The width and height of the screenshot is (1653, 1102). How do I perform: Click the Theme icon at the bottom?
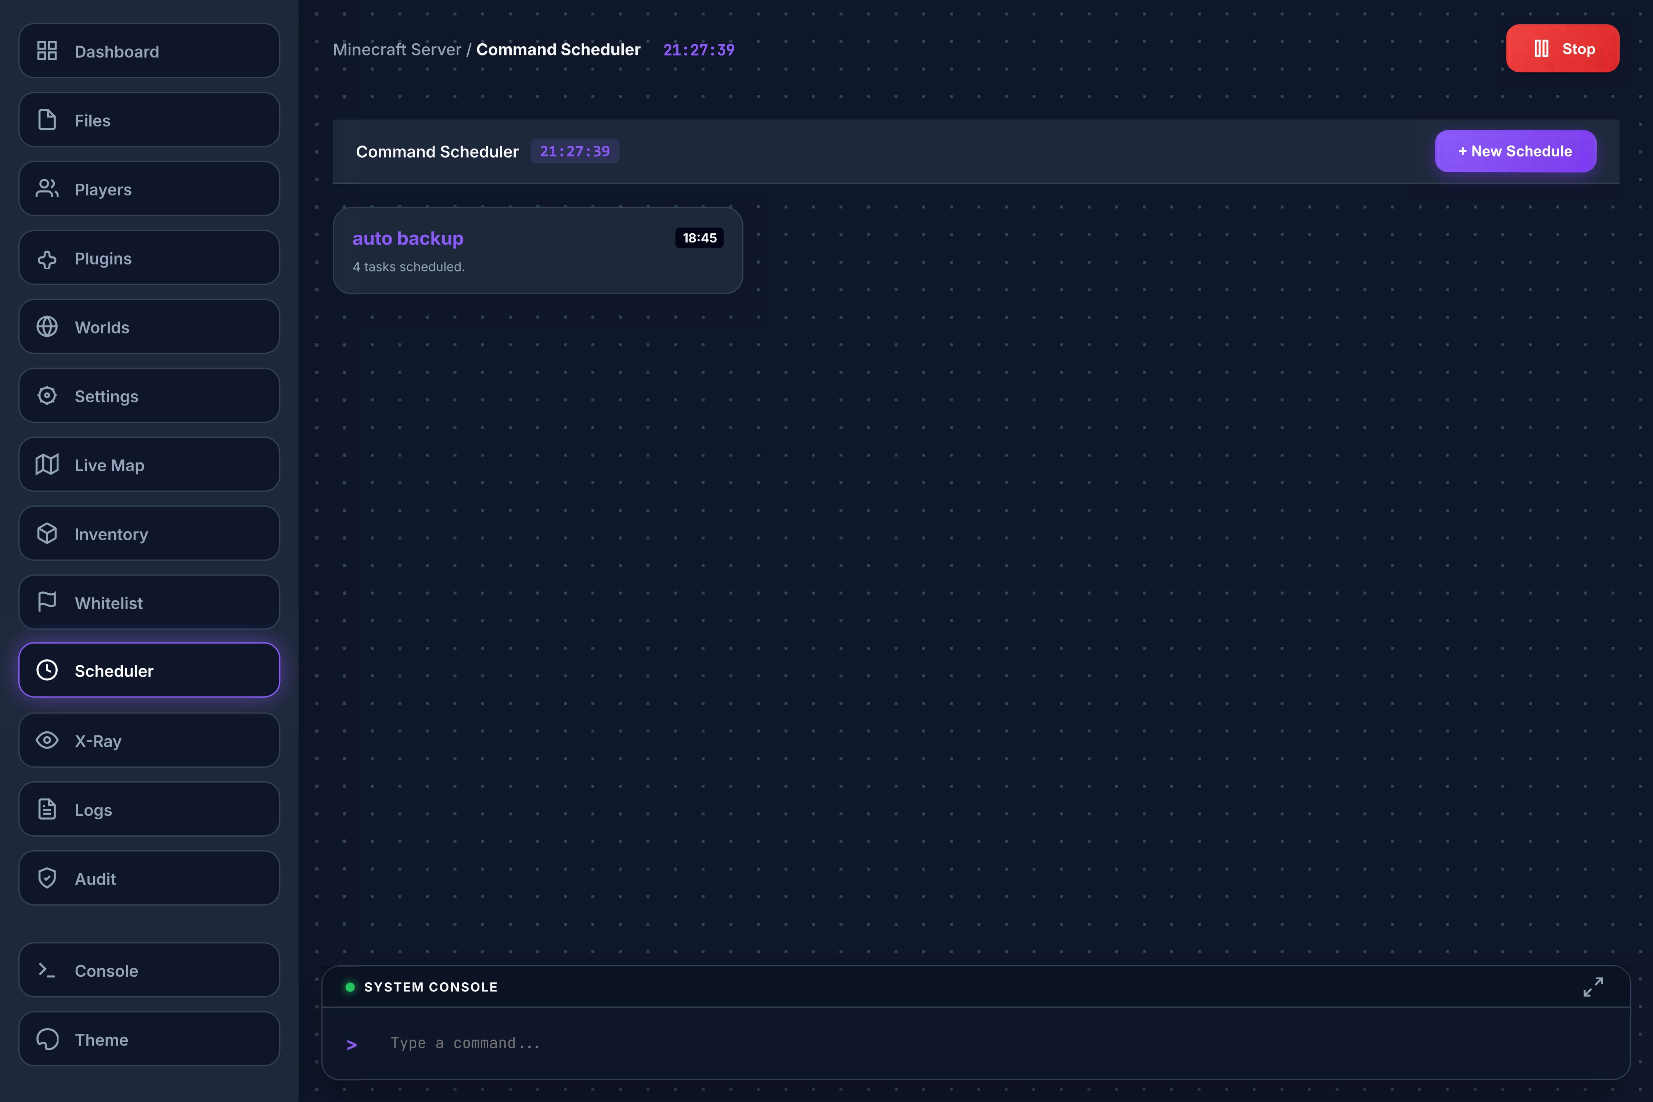46,1040
